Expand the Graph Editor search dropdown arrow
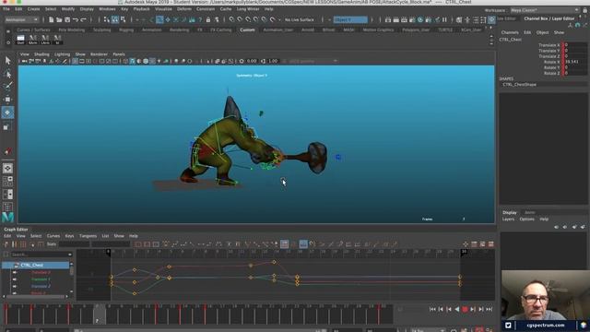The image size is (590, 332). (70, 255)
